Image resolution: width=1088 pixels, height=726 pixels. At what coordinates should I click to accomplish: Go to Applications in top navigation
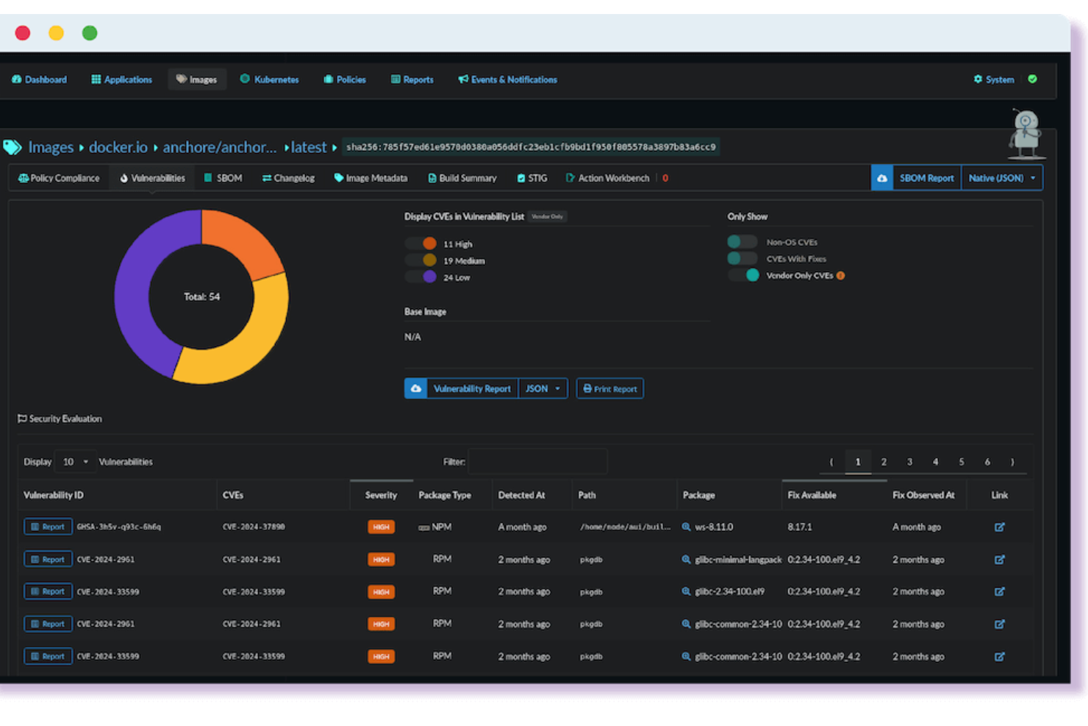[121, 79]
